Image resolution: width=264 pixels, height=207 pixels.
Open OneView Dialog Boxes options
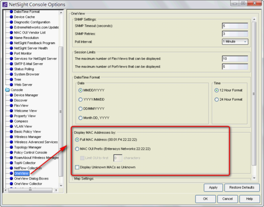[31, 178]
